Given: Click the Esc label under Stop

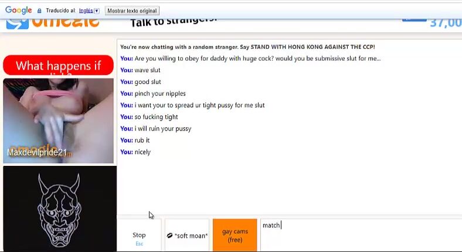Looking at the screenshot, I should click(x=139, y=244).
